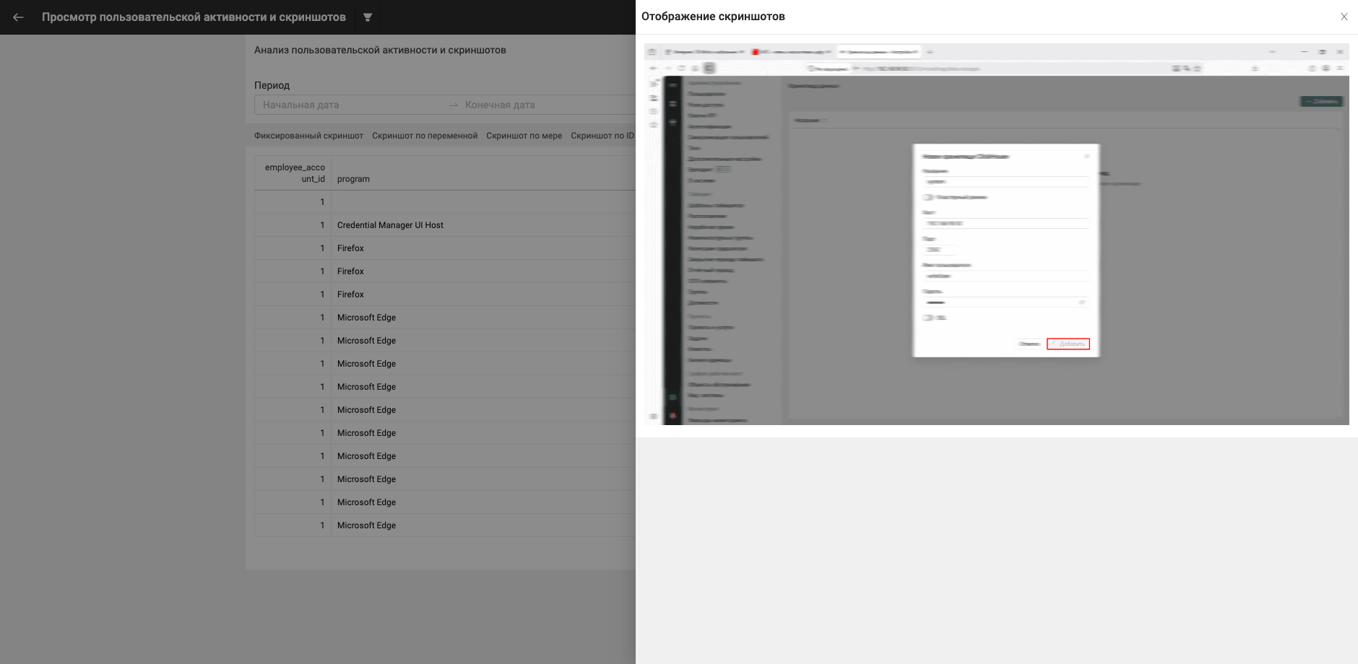Select the Credential Manager UI Host row
The image size is (1358, 664).
[x=445, y=225]
